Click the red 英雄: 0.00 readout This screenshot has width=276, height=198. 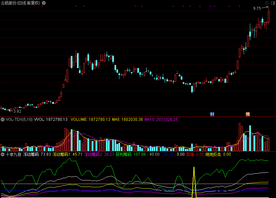[x=195, y=154]
